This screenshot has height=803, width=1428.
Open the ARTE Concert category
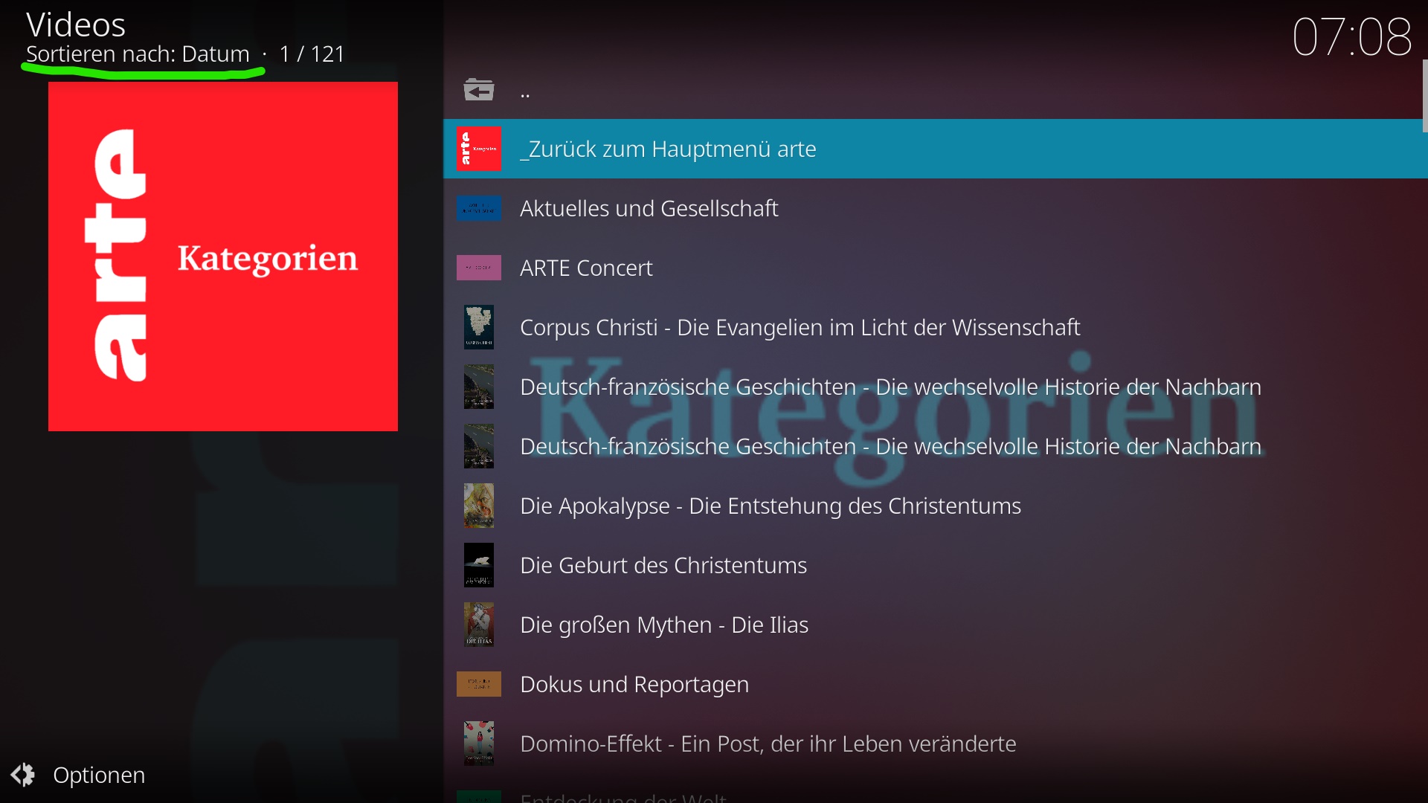click(935, 268)
